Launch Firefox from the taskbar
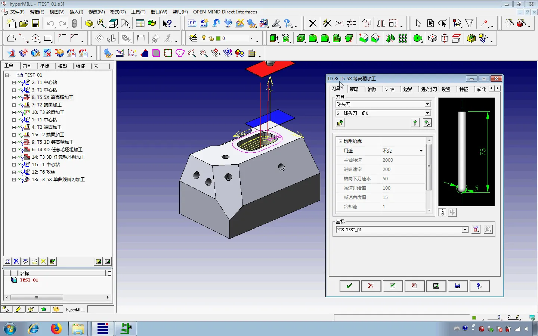Image resolution: width=538 pixels, height=336 pixels. pyautogui.click(x=56, y=329)
